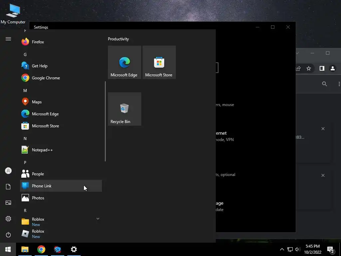Image resolution: width=341 pixels, height=256 pixels.
Task: Open Google Chrome from the Start app list
Action: point(61,78)
